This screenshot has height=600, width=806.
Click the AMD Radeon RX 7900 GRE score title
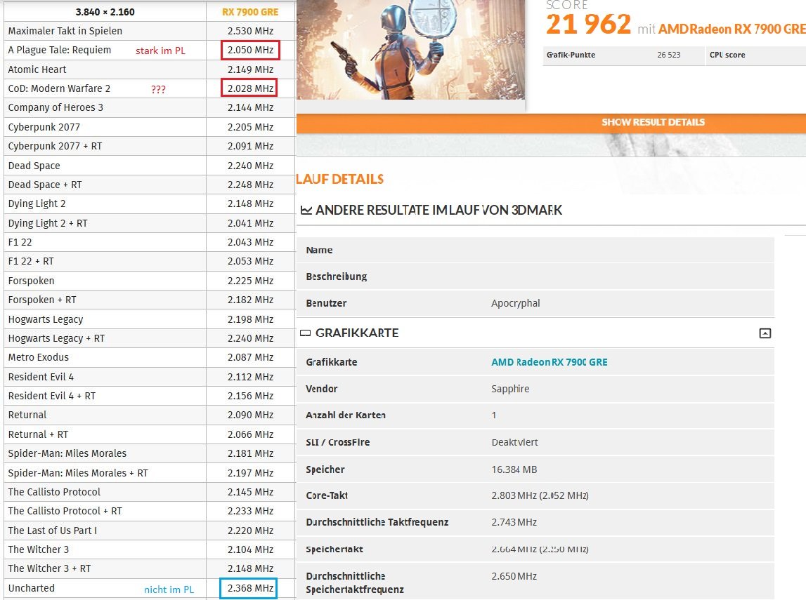(732, 29)
